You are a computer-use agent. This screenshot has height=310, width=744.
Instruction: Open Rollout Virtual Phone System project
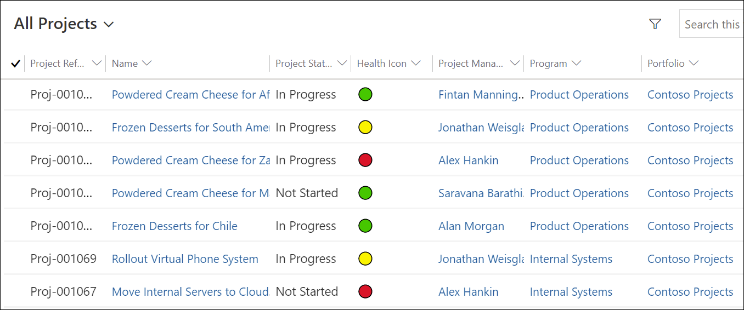tap(185, 259)
